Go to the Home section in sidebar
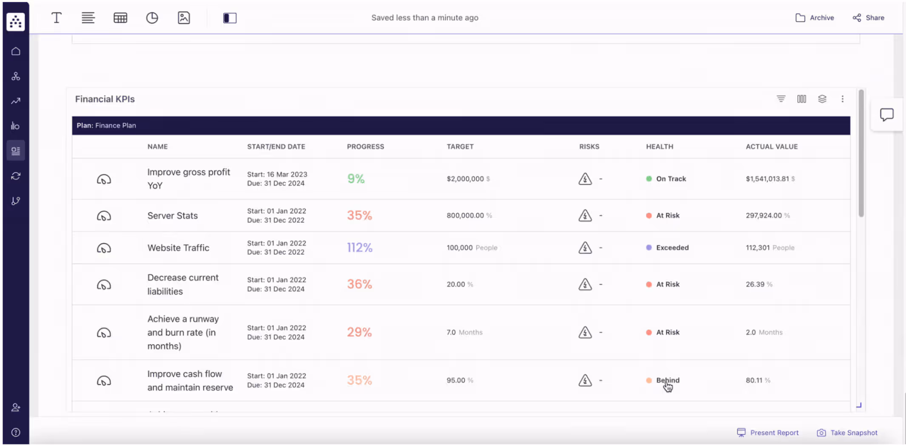Image resolution: width=906 pixels, height=445 pixels. click(x=16, y=51)
